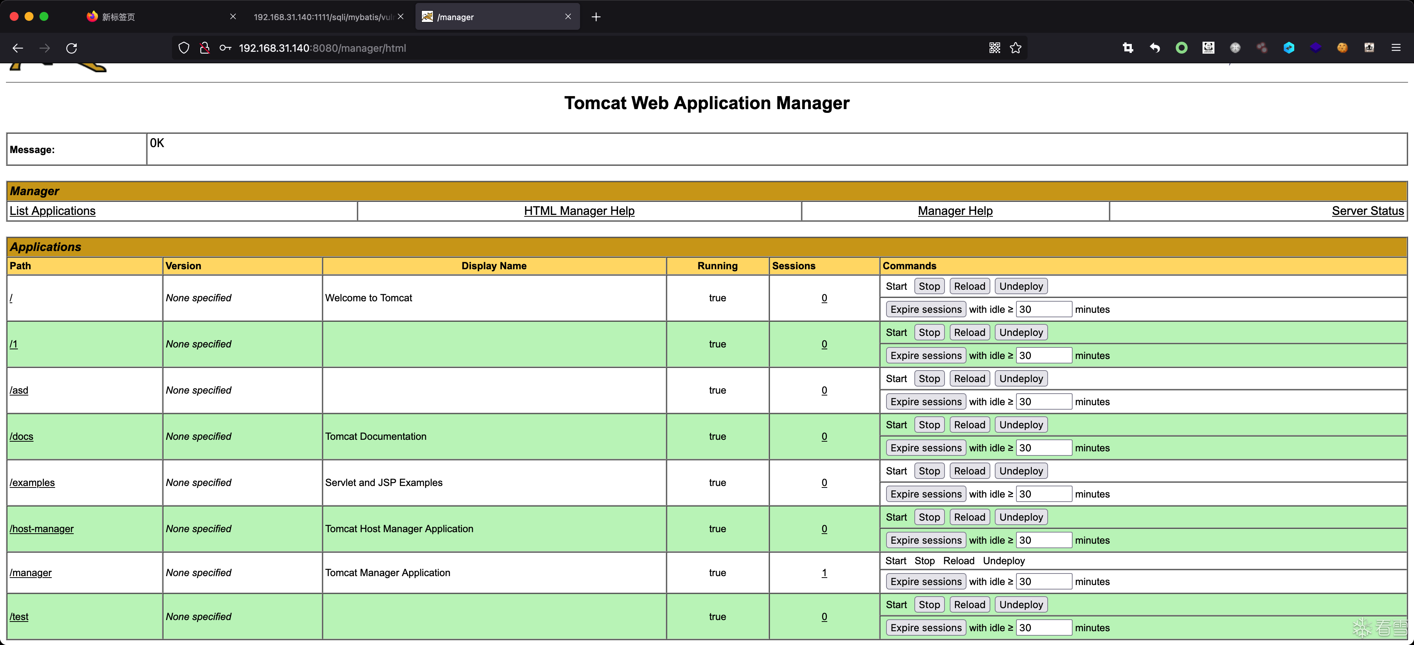This screenshot has height=645, width=1414.
Task: Open the Firefox hamburger menu
Action: pyautogui.click(x=1396, y=48)
